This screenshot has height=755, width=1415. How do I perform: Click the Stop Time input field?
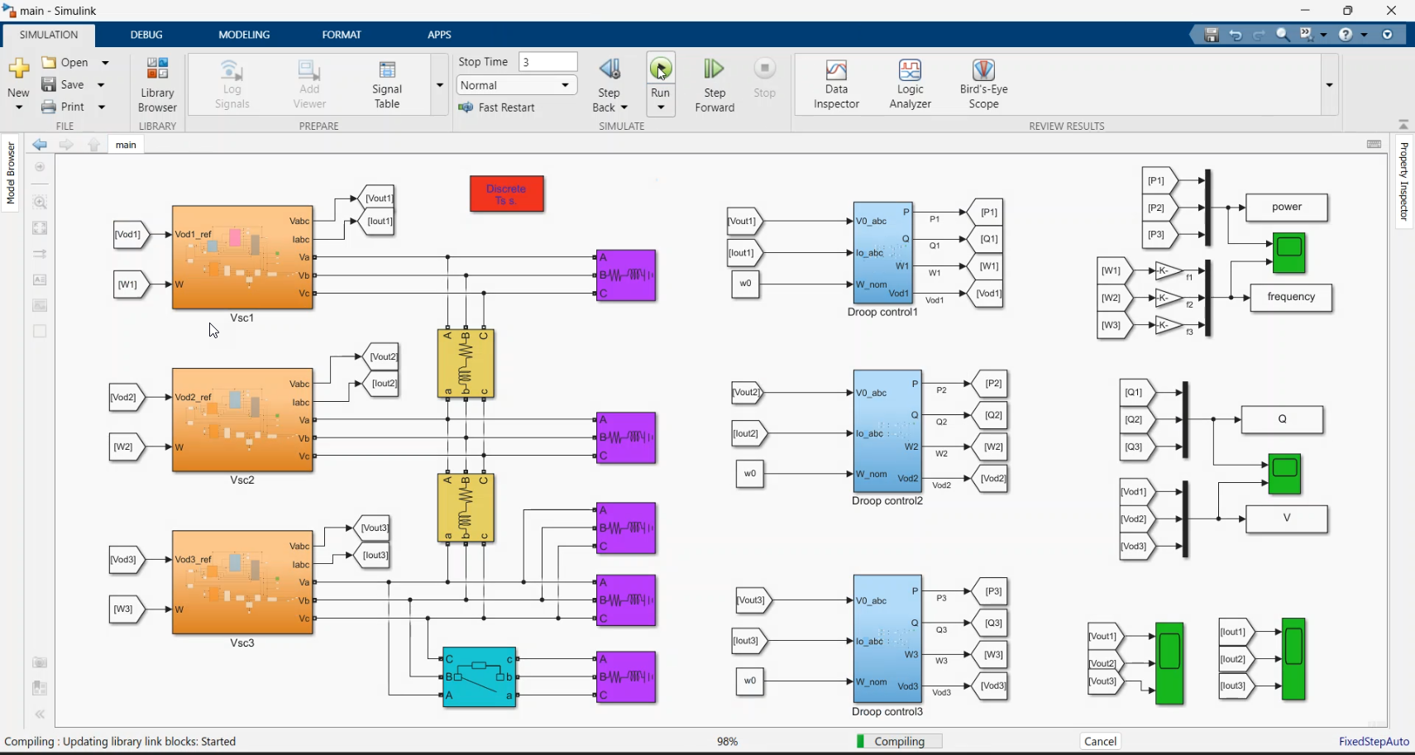(x=547, y=62)
